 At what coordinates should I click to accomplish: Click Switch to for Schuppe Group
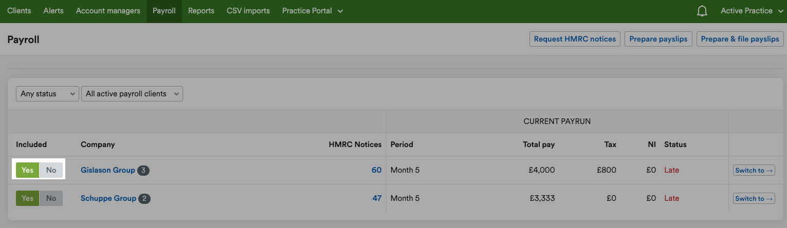click(754, 199)
